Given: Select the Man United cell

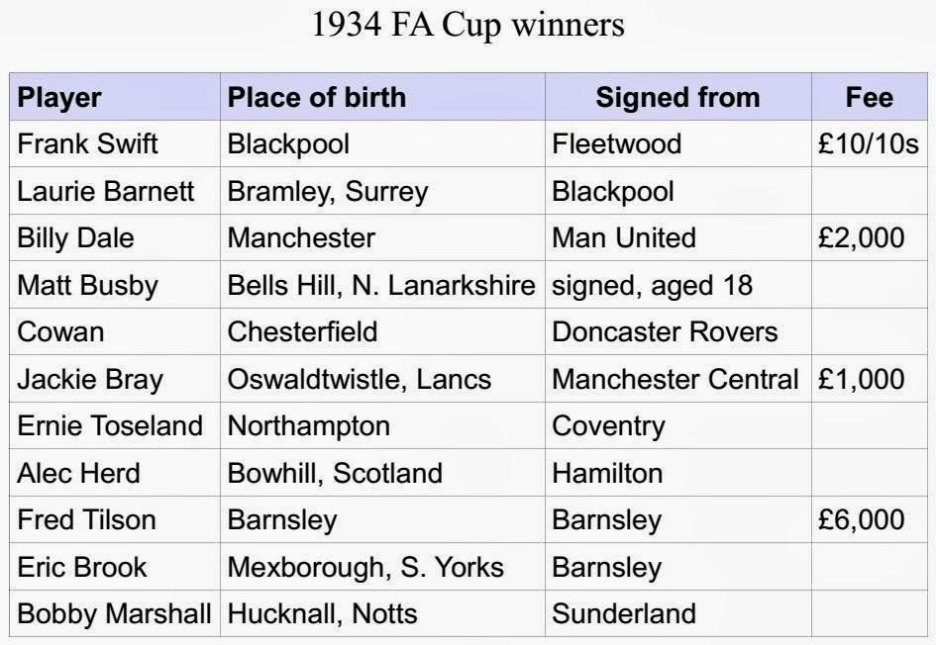Looking at the screenshot, I should point(624,238).
